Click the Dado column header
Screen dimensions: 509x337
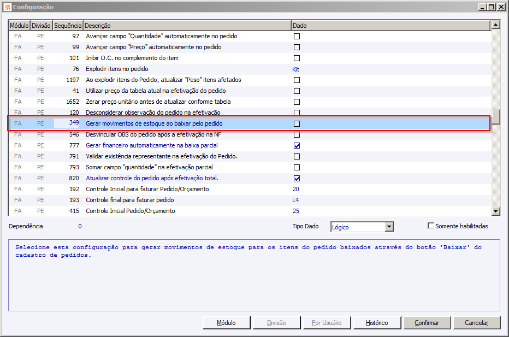click(390, 26)
